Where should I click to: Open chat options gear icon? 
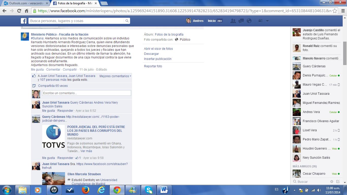pyautogui.click(x=332, y=182)
